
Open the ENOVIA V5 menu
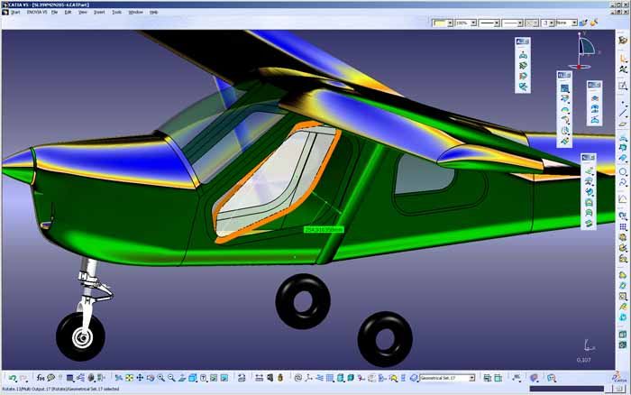point(37,13)
